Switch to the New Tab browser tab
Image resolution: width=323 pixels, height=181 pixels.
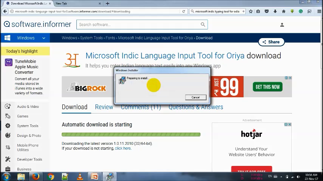click(78, 3)
